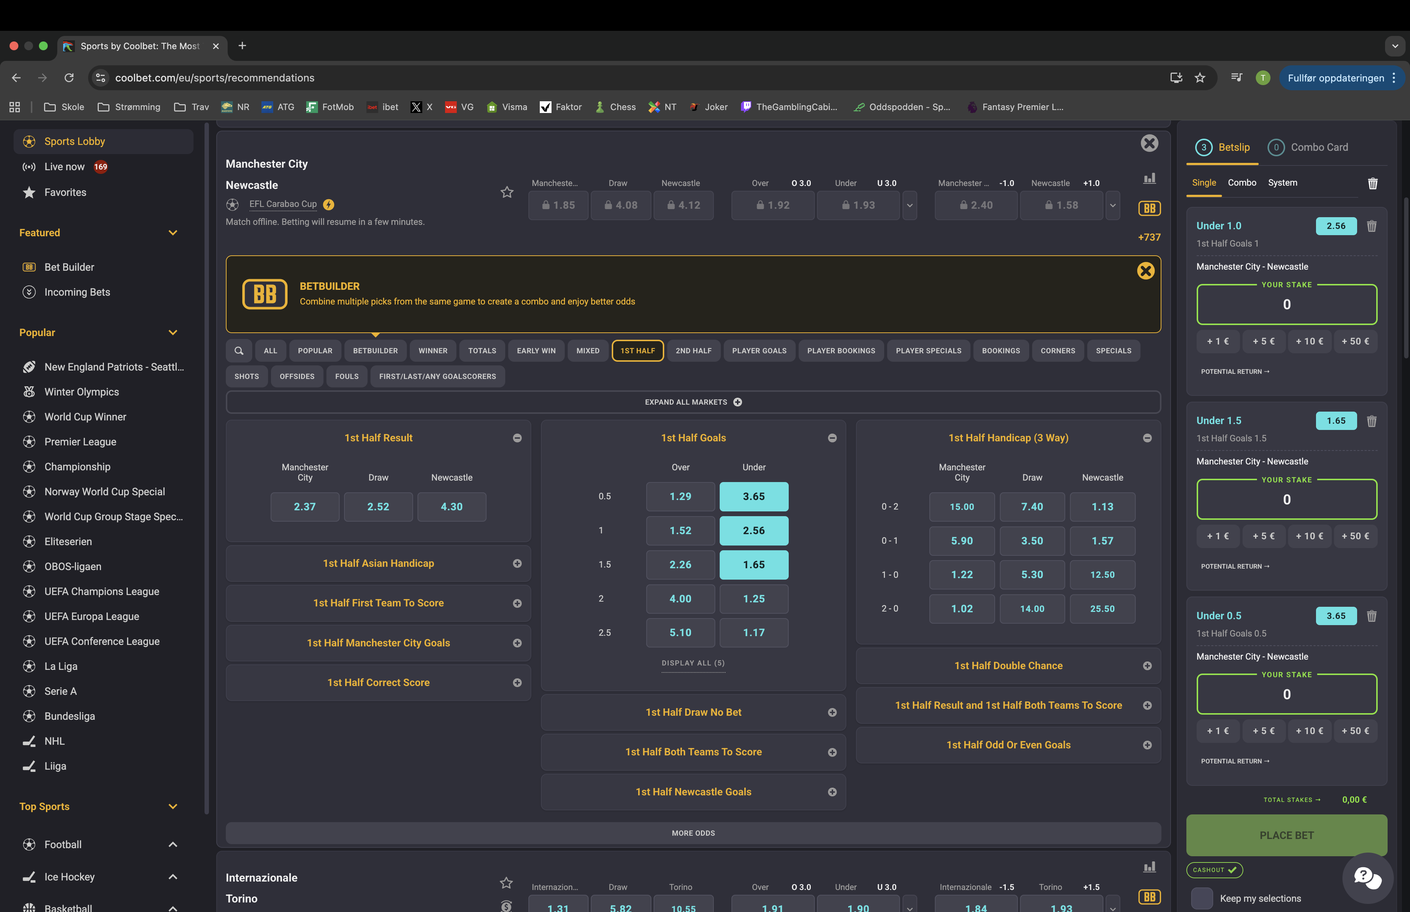Click the Under 1.5 stake input field
1410x912 pixels.
1286,500
